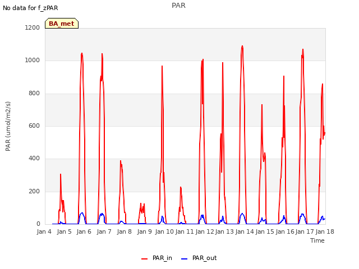
Task: Click the red PAR_in legend line swatch
Action: pos(145,259)
